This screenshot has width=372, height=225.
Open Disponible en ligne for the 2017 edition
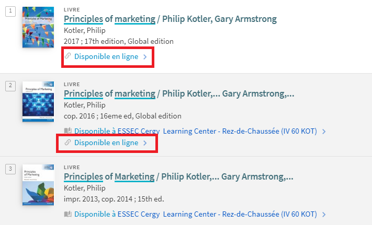(x=106, y=56)
